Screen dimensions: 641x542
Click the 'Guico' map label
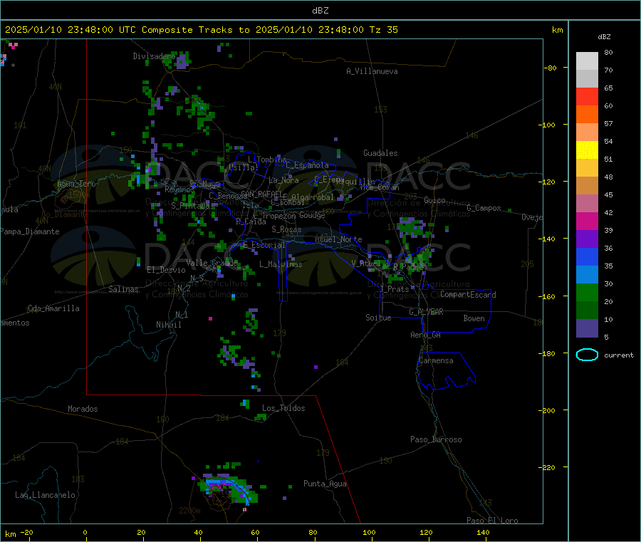tap(434, 200)
